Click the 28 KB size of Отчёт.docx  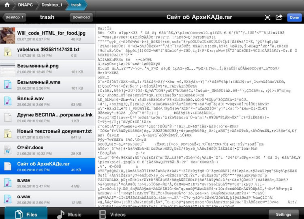click(x=77, y=154)
